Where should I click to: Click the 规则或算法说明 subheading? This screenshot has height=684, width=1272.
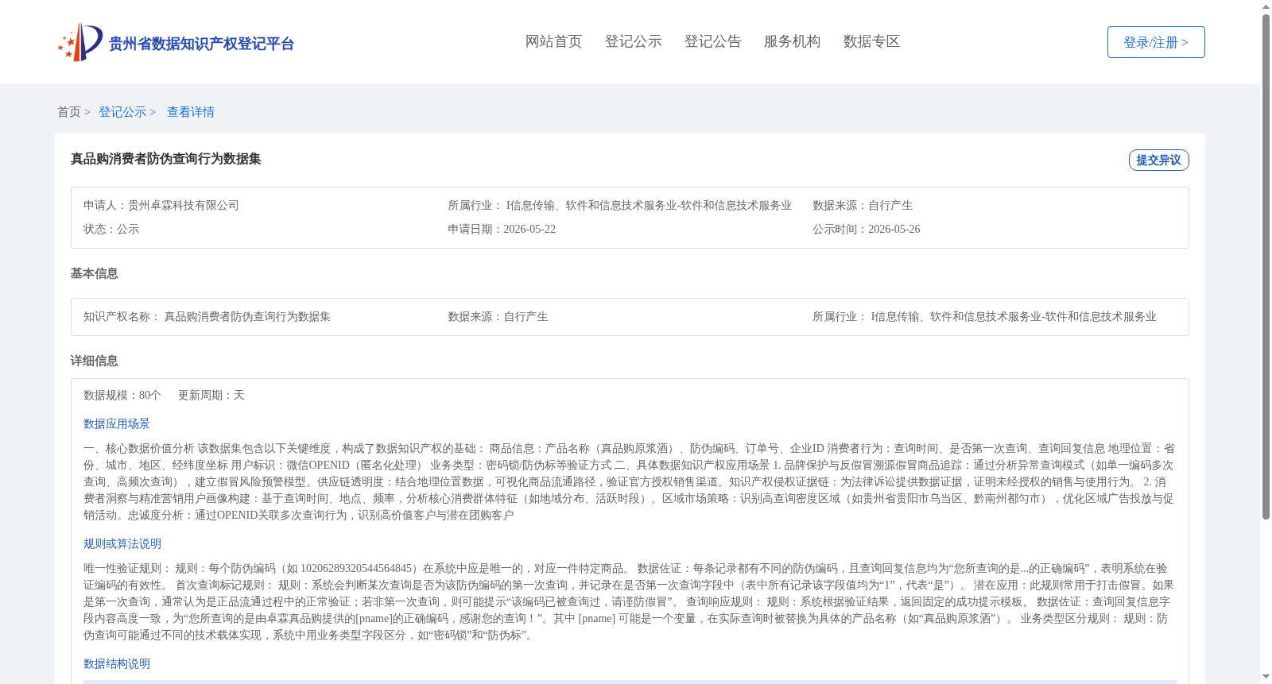[122, 543]
